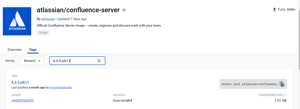Viewport: 300px width, 109px height.
Task: Click the linux/amd64 value
Action: [x=123, y=100]
